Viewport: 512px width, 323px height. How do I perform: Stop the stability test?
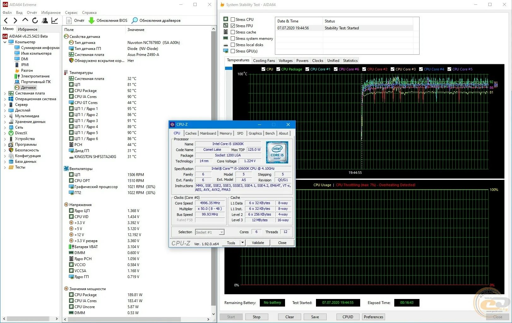257,317
